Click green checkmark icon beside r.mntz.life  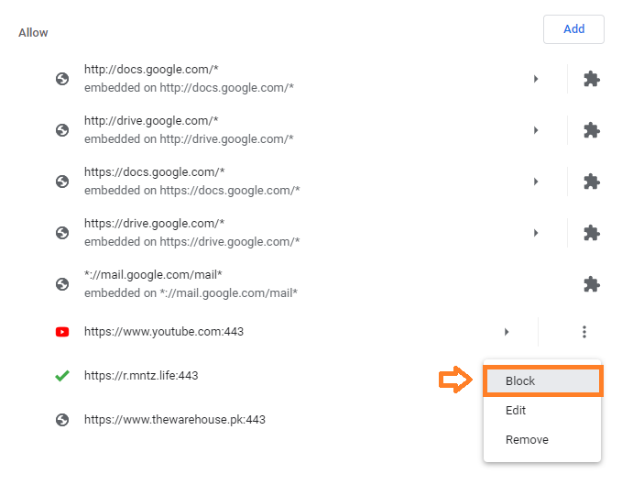click(62, 376)
